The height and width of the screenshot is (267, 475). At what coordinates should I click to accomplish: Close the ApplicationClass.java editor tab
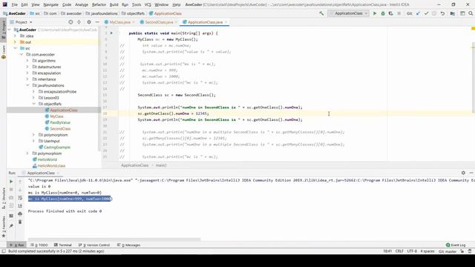tap(226, 22)
